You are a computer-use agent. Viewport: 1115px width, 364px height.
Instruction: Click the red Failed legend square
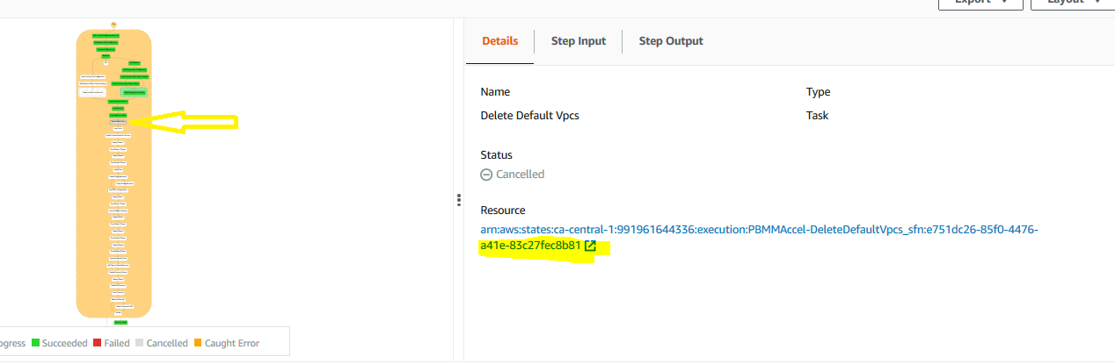tap(97, 343)
